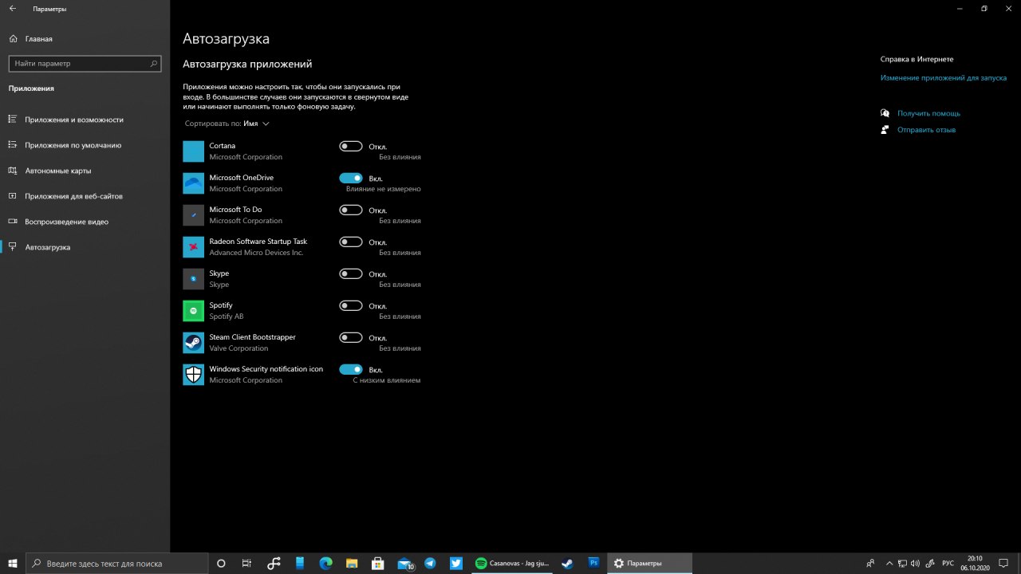The image size is (1021, 574).
Task: Open the Windows Start menu
Action: tap(12, 563)
